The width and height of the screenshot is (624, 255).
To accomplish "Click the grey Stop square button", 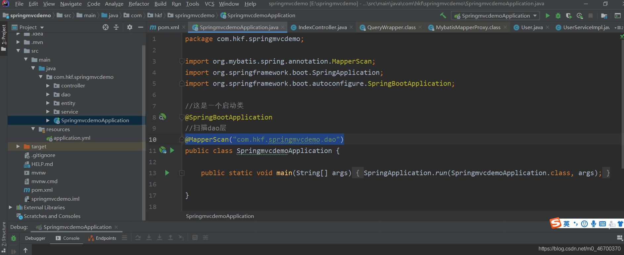I will [x=591, y=16].
